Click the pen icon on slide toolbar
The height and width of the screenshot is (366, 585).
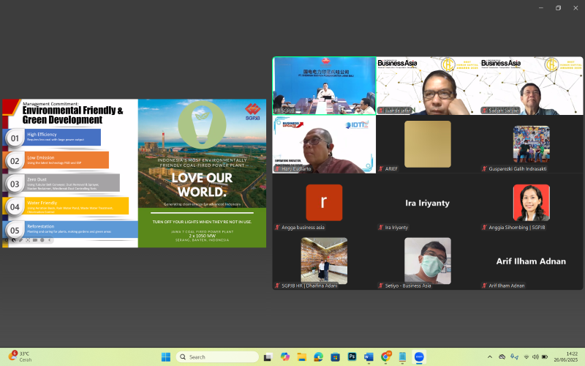(x=20, y=240)
